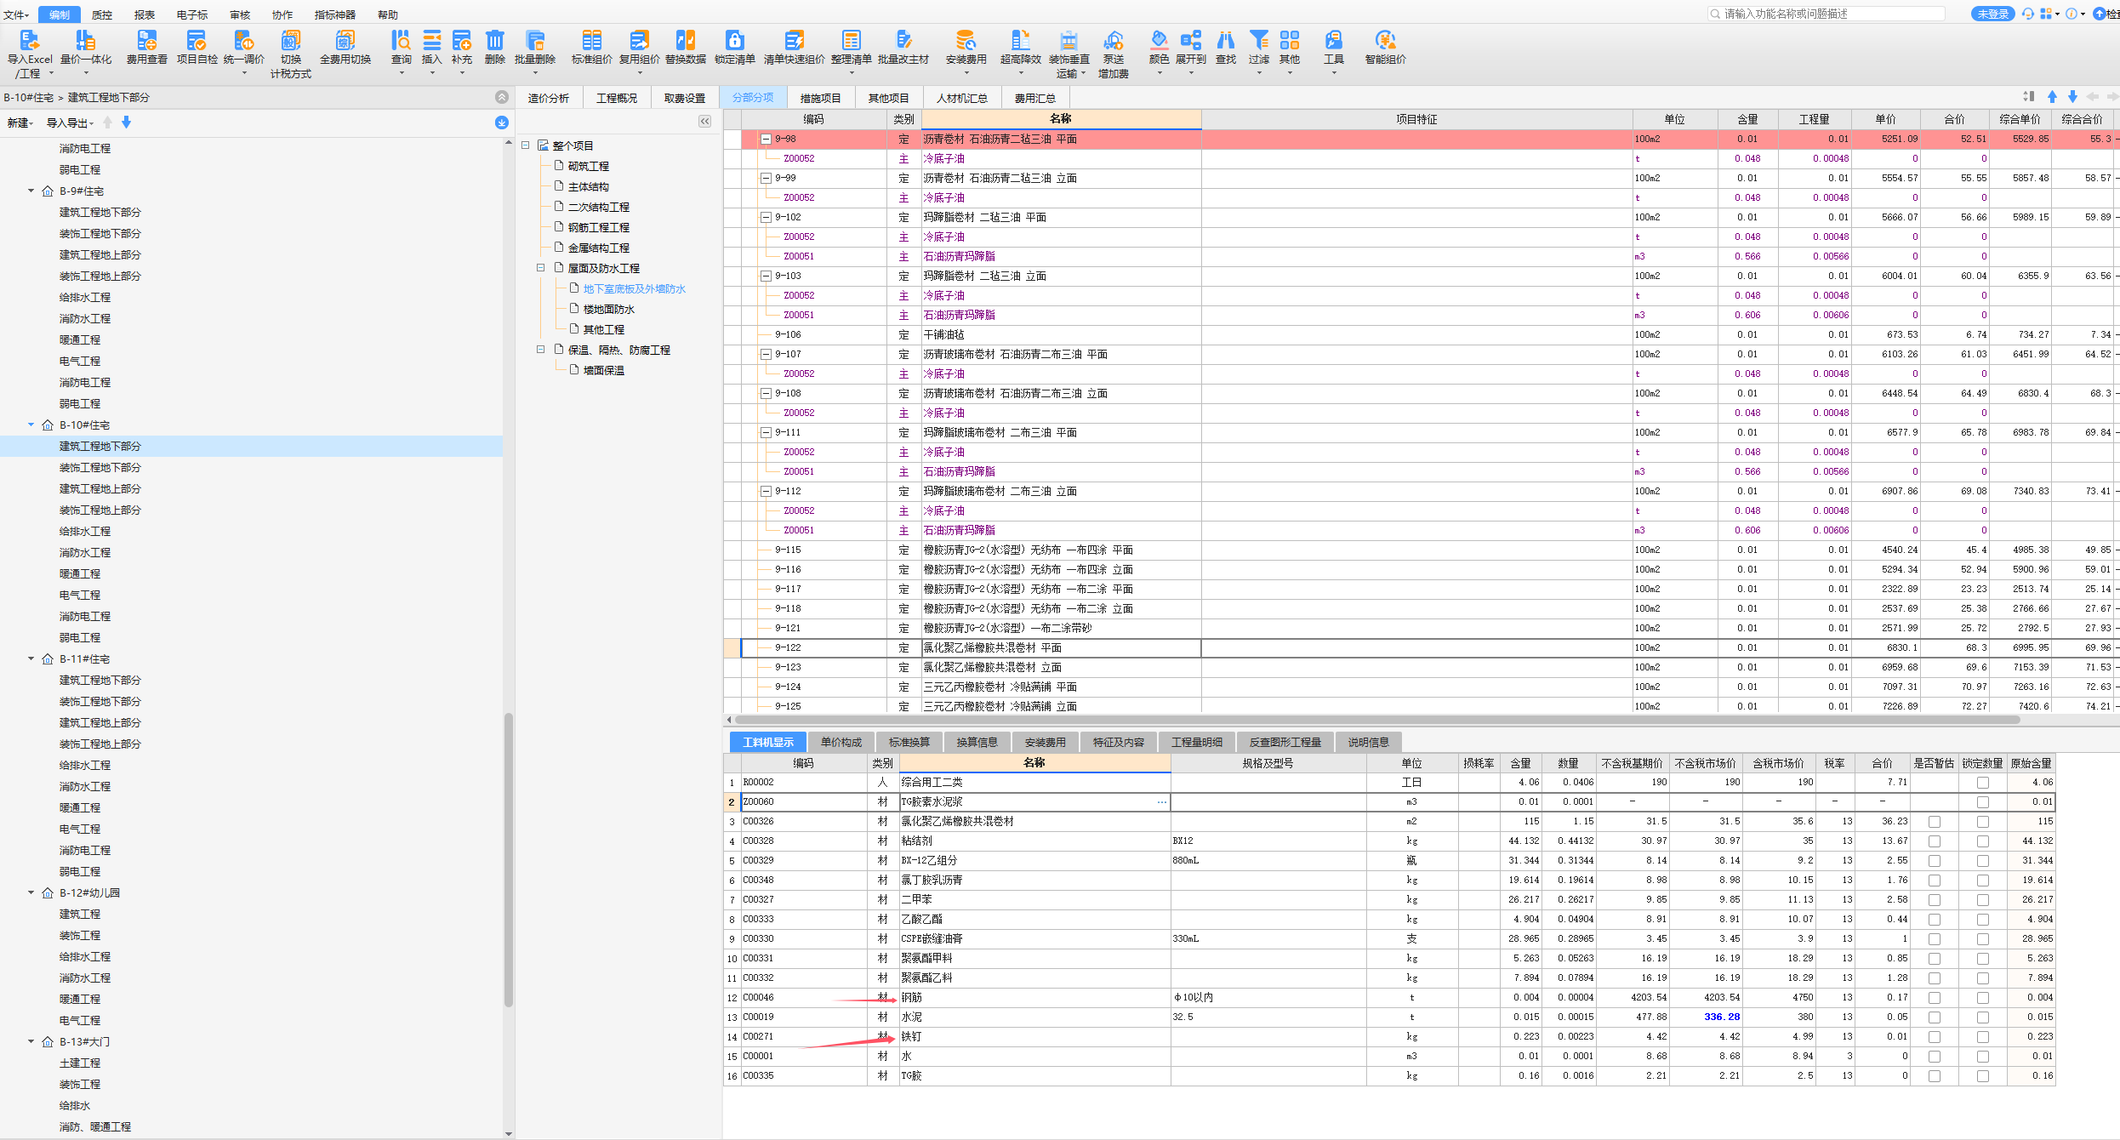Click the left project list vertical scrollbar
Viewport: 2120px width, 1140px height.
(x=508, y=859)
